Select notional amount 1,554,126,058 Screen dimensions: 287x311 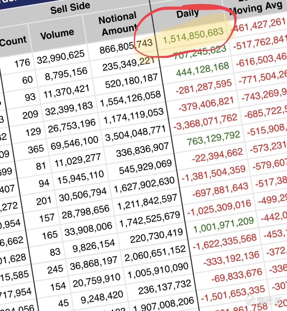pyautogui.click(x=130, y=99)
